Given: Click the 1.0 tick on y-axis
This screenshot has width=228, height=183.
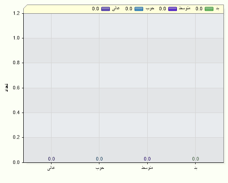Looking at the screenshot, I should (x=16, y=38).
